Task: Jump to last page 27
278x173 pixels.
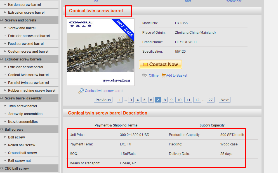Action: click(210, 100)
